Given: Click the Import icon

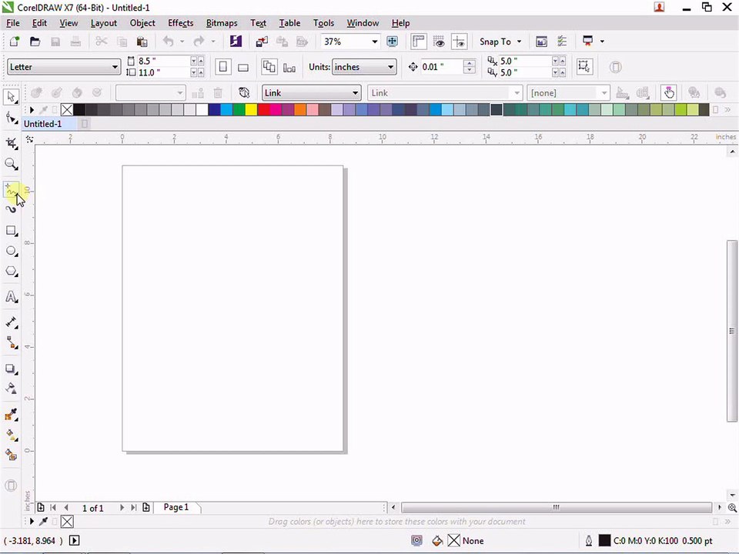Looking at the screenshot, I should point(262,42).
